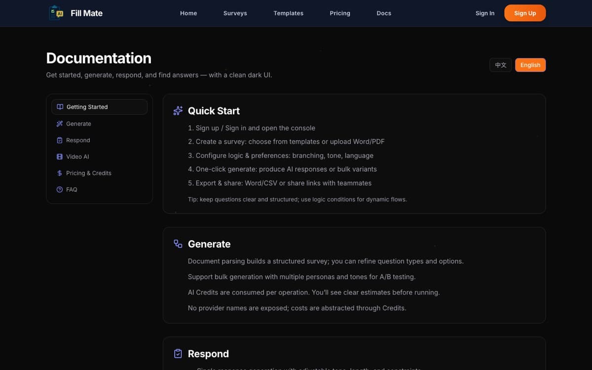Click the sparkles icon next to Quick Start heading
The height and width of the screenshot is (370, 592).
pos(178,111)
